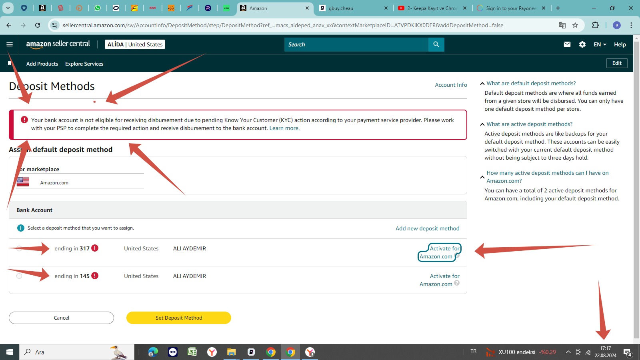Open the Windows notification center
Screen dimensions: 640x360
click(x=628, y=352)
